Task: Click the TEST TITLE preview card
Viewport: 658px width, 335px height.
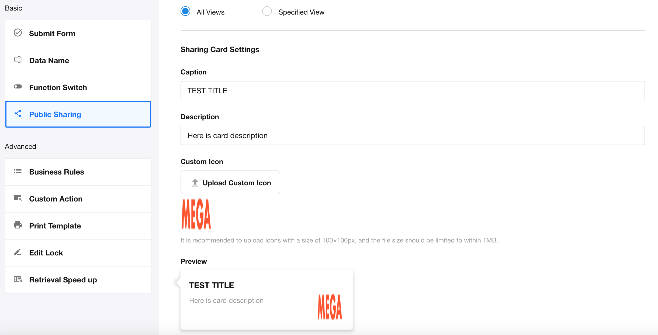Action: [266, 300]
